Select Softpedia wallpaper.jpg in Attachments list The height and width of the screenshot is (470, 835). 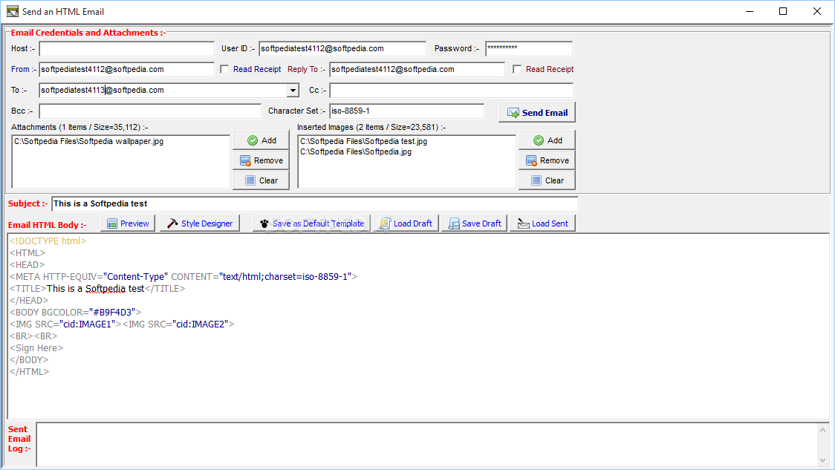[x=89, y=142]
